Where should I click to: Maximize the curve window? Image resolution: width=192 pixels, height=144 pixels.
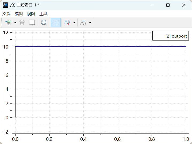pos(168,5)
